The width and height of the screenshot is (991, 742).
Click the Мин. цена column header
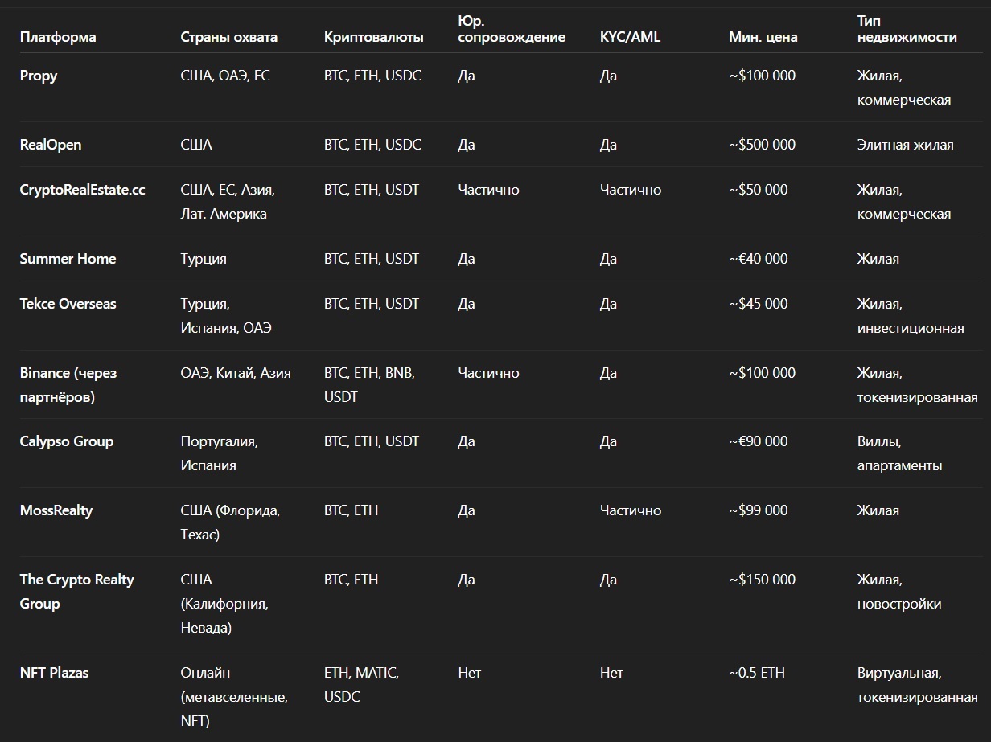(763, 37)
